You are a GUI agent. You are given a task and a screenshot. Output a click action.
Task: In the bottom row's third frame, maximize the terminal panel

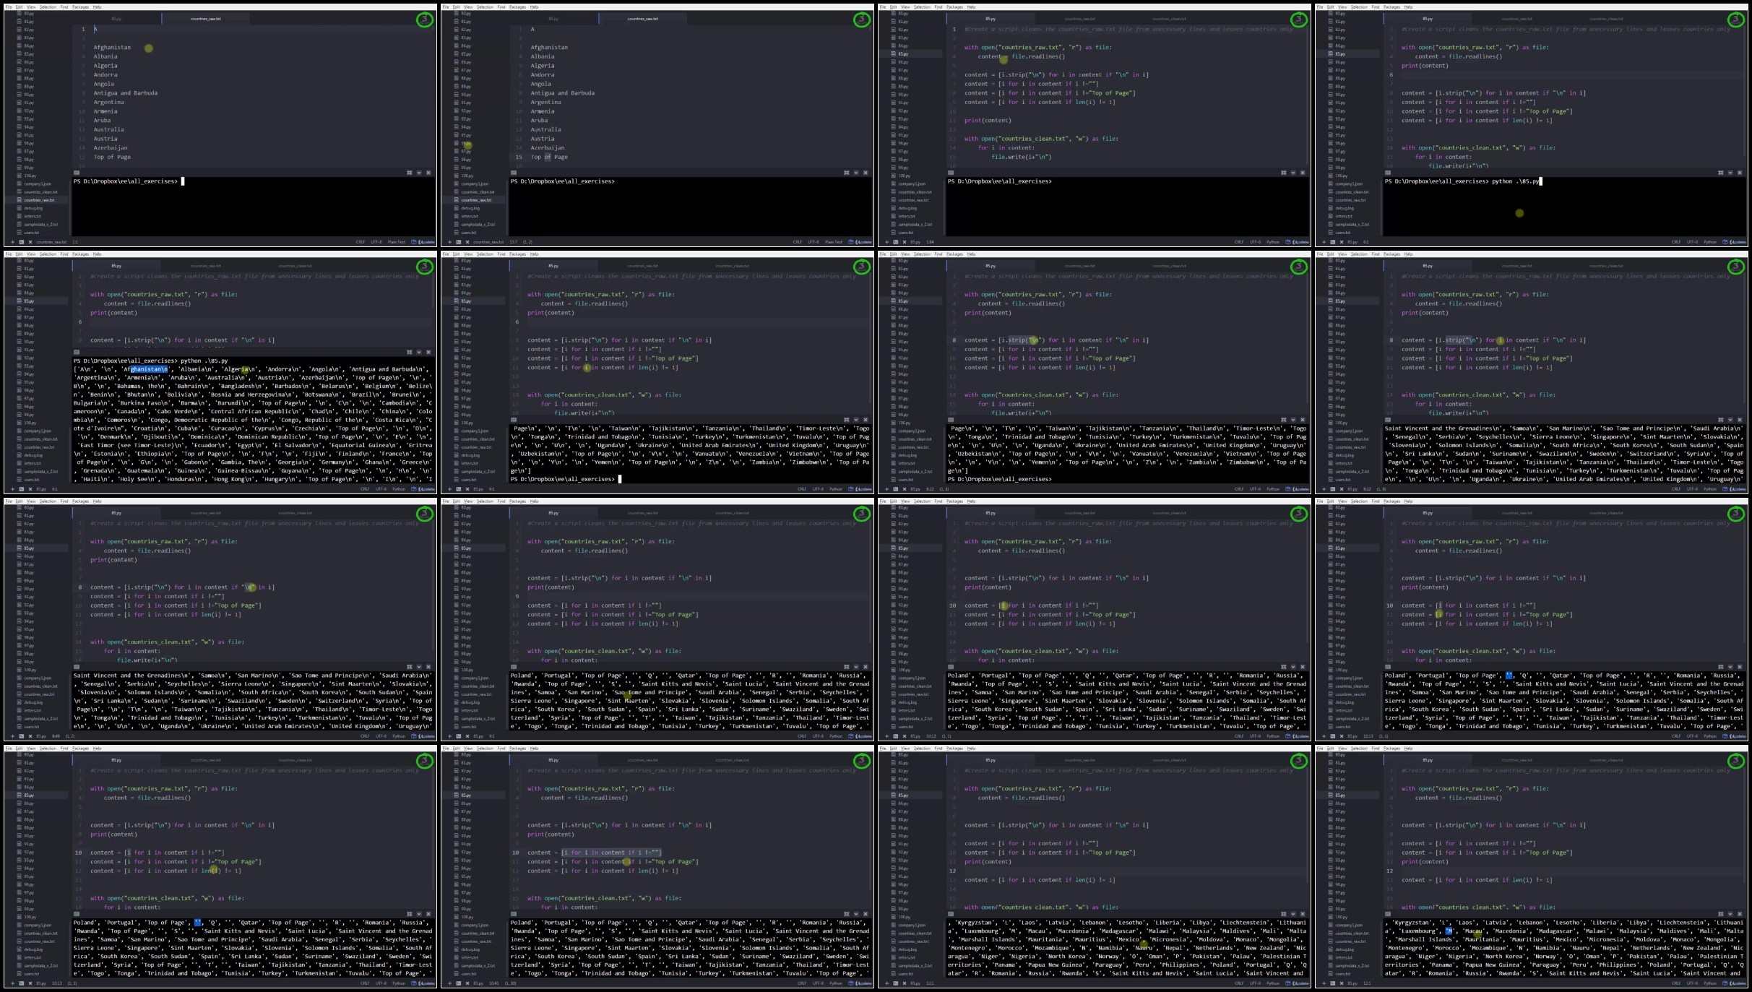point(1284,914)
